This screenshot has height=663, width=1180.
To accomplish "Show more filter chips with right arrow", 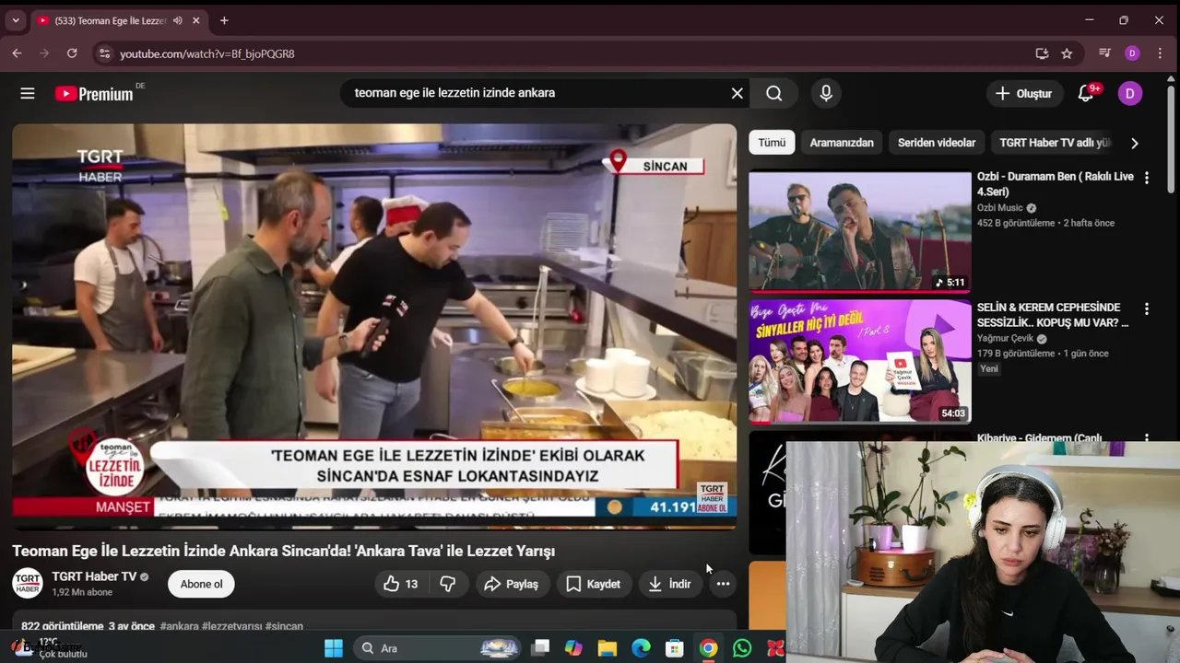I will [1135, 143].
